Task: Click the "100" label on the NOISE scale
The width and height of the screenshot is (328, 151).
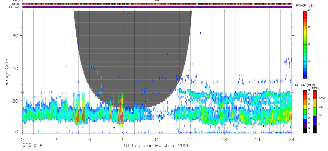Action: 320,115
